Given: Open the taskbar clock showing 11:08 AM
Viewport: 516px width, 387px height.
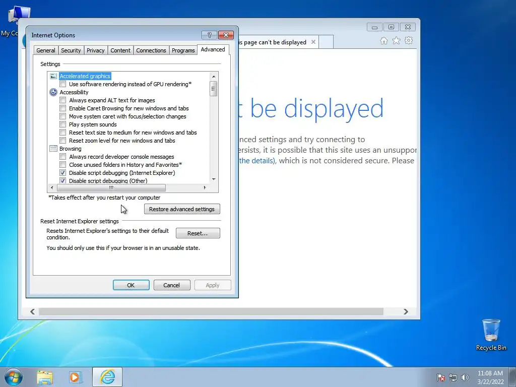Looking at the screenshot, I should click(x=490, y=377).
